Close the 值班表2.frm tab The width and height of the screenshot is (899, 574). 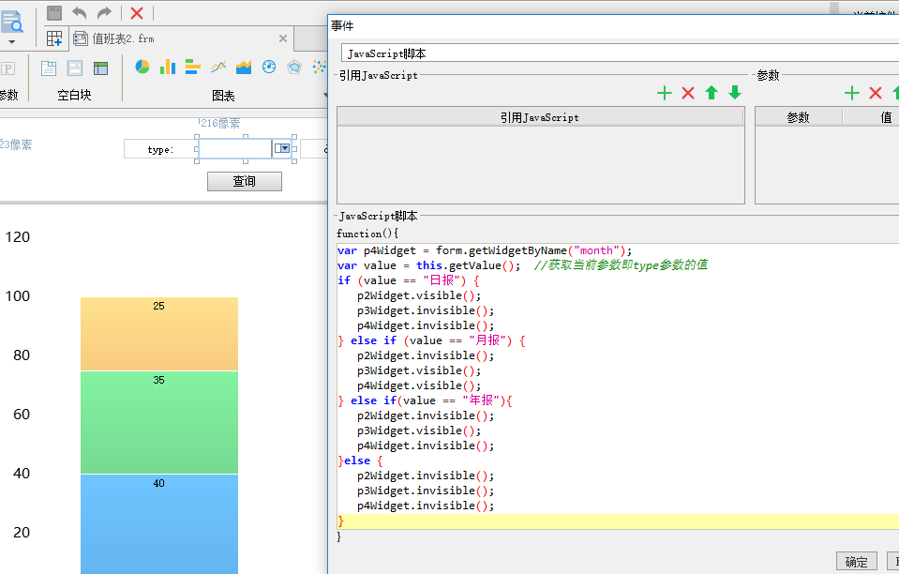tap(283, 38)
